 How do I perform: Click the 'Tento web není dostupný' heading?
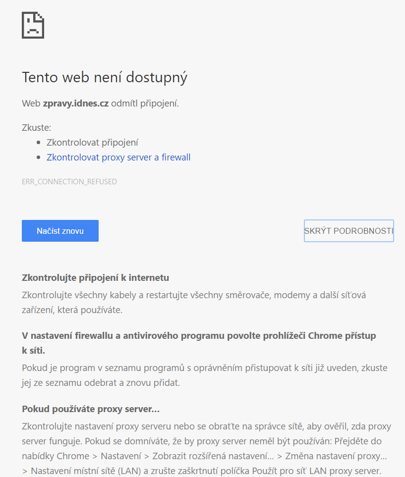(x=105, y=78)
